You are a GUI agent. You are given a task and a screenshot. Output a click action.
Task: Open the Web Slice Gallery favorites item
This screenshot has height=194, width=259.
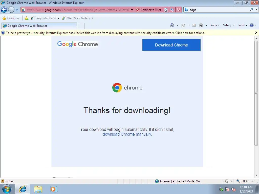coord(78,18)
